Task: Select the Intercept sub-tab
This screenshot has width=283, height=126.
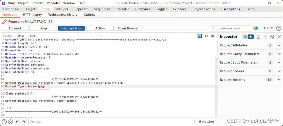Action: click(x=10, y=15)
